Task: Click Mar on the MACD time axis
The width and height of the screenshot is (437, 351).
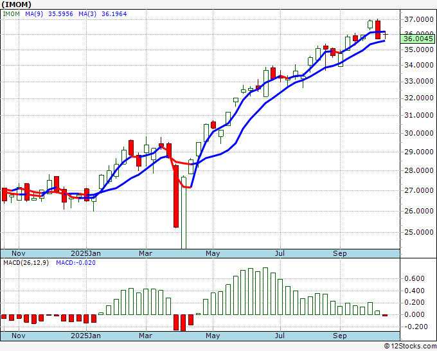Action: [x=145, y=336]
